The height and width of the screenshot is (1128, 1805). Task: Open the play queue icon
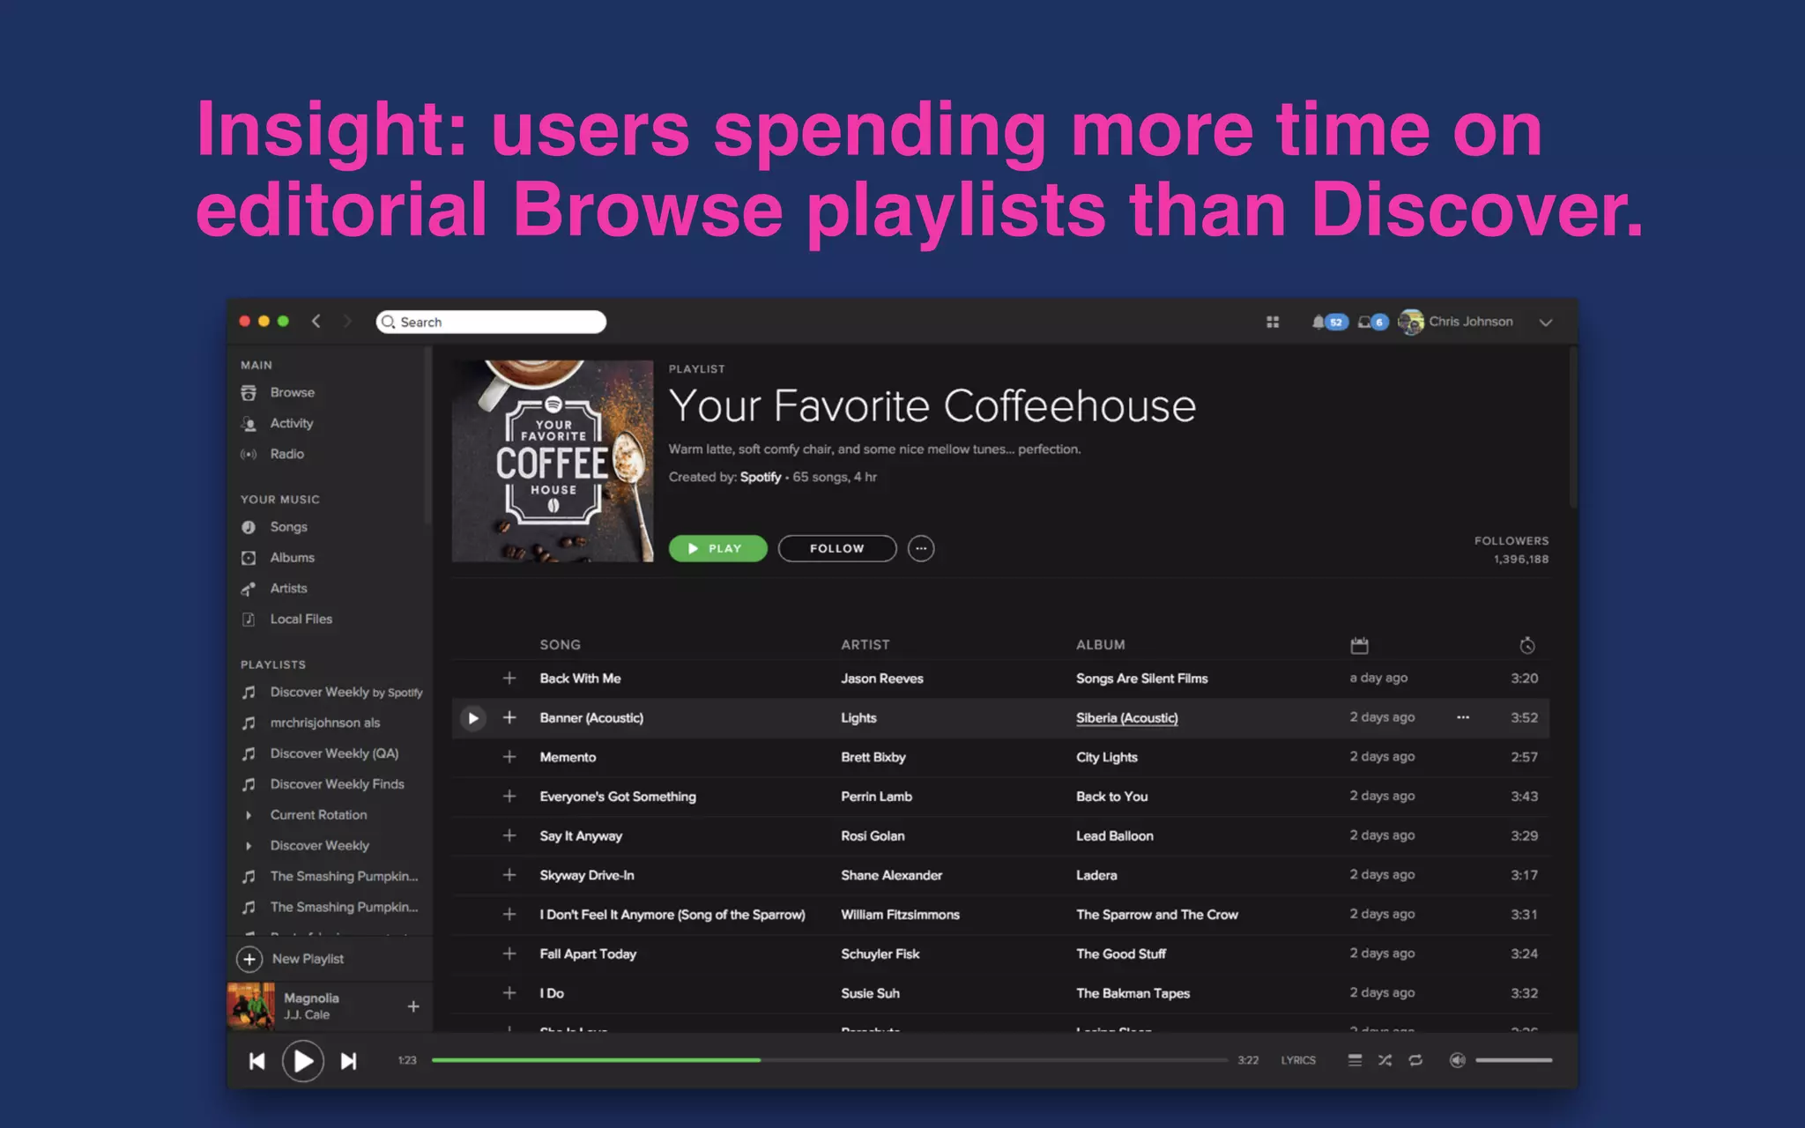click(1355, 1060)
